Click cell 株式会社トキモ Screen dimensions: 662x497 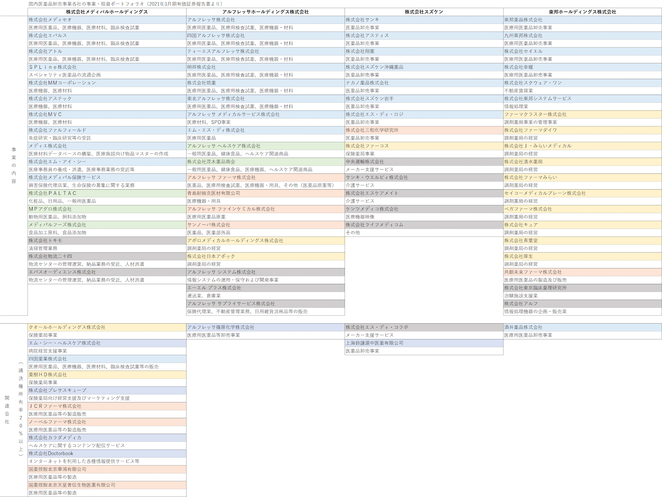coord(107,241)
